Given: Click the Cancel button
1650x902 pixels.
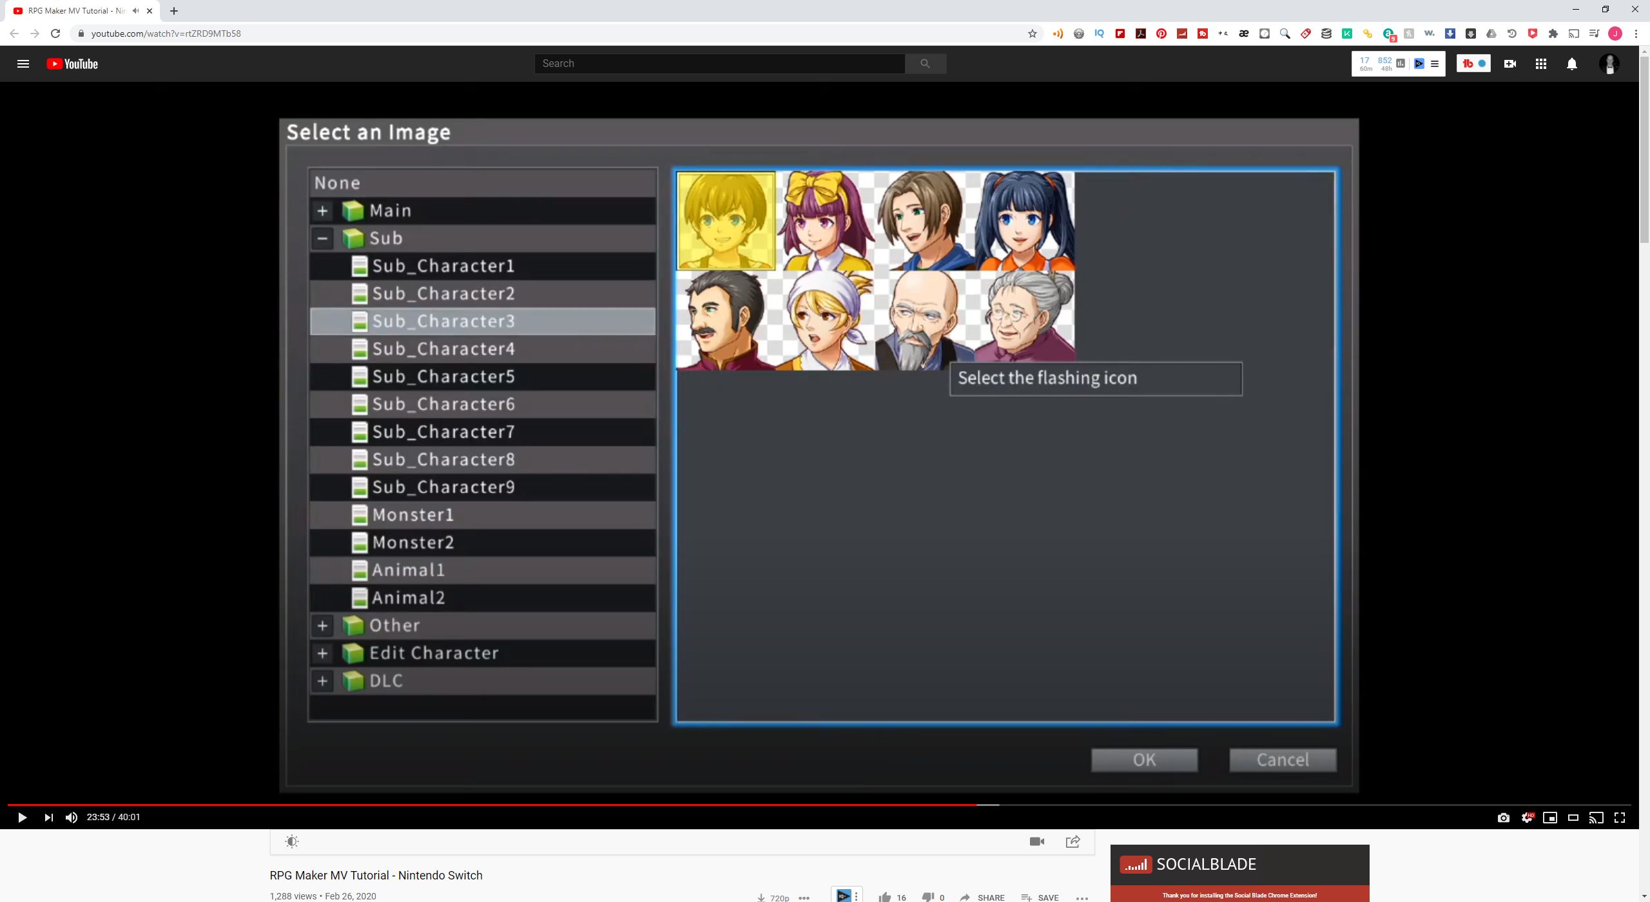Looking at the screenshot, I should coord(1283,760).
